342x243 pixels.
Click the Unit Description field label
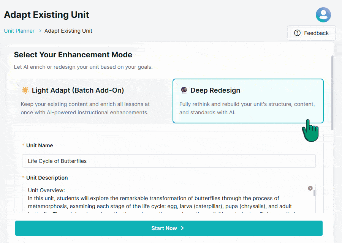(x=47, y=178)
